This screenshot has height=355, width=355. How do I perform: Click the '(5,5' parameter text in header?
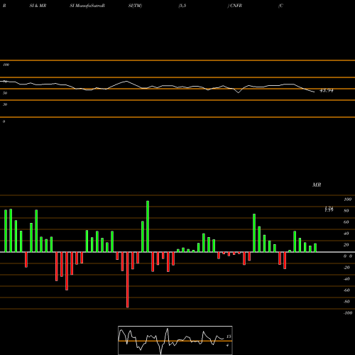[x=182, y=6]
